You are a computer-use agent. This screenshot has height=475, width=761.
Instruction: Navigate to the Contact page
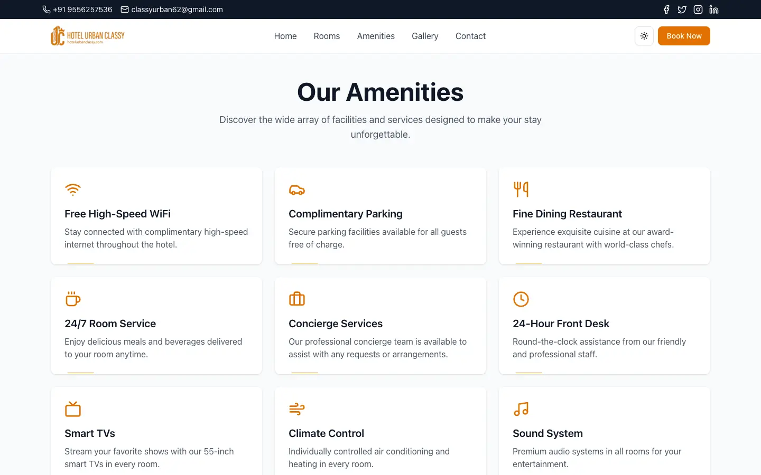(470, 36)
